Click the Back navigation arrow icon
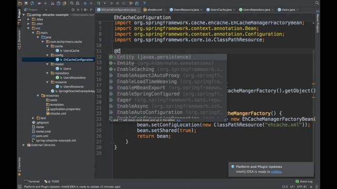Screen dimensions: 337x189 pyautogui.click(x=85, y=3)
